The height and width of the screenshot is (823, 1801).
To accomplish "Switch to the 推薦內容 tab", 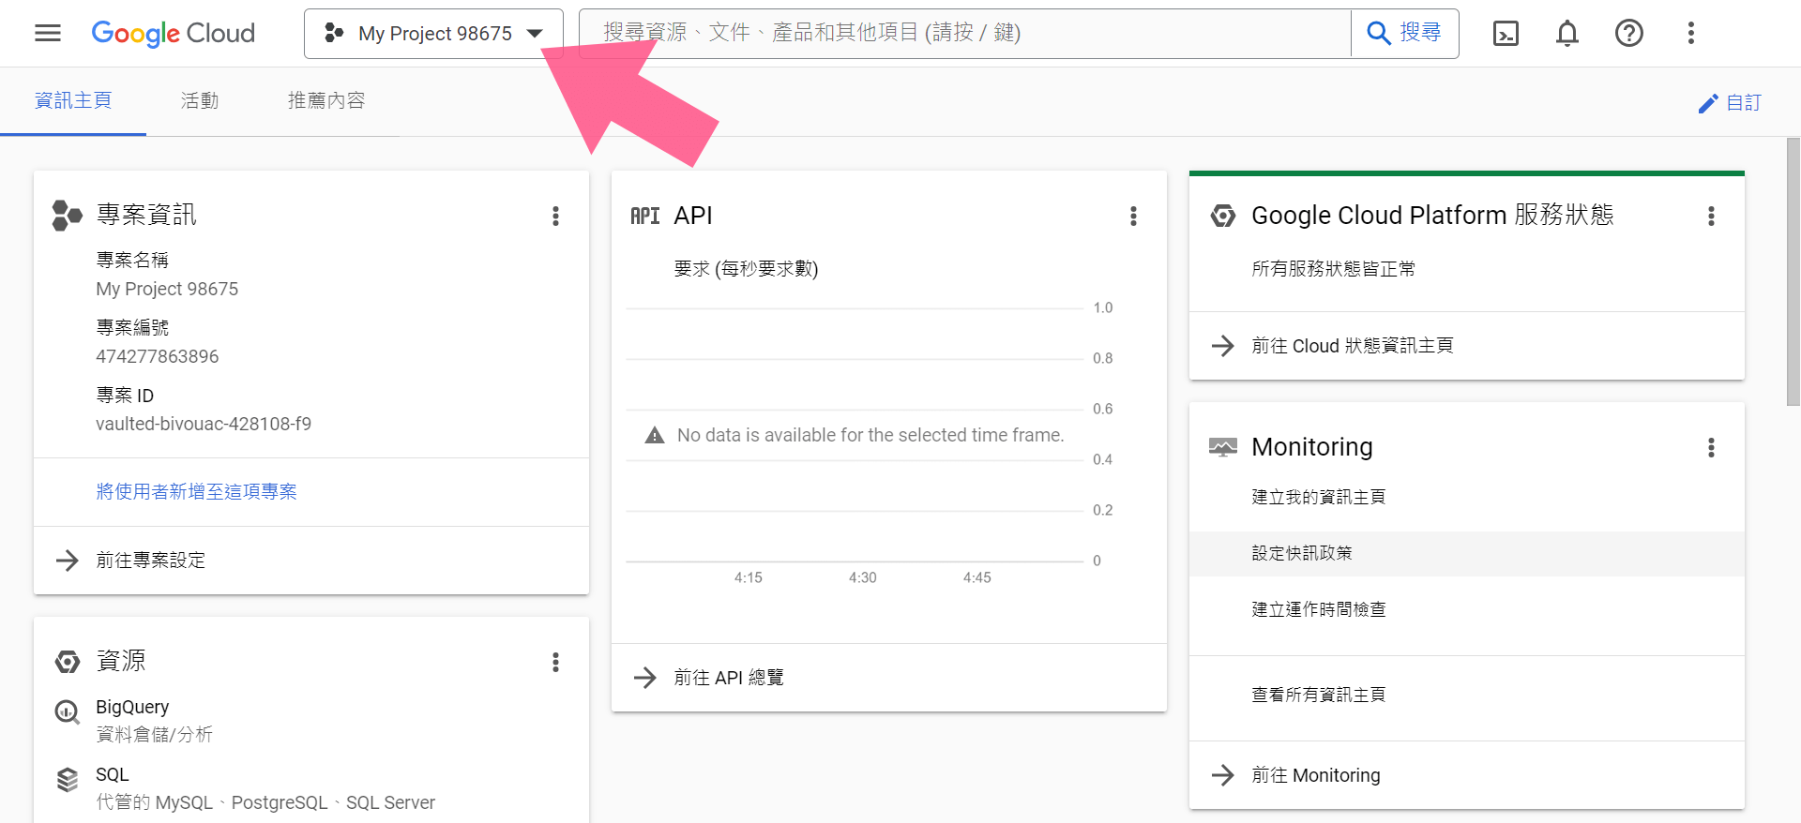I will [326, 100].
